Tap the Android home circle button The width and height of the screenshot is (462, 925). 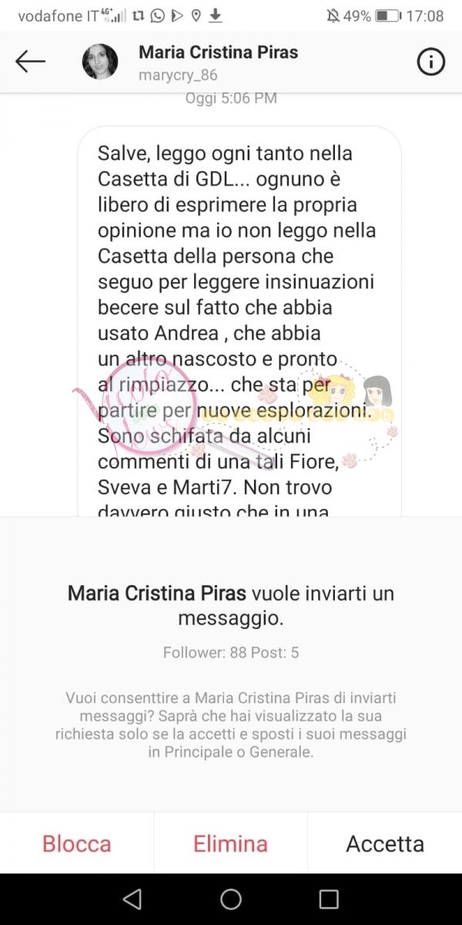231,899
